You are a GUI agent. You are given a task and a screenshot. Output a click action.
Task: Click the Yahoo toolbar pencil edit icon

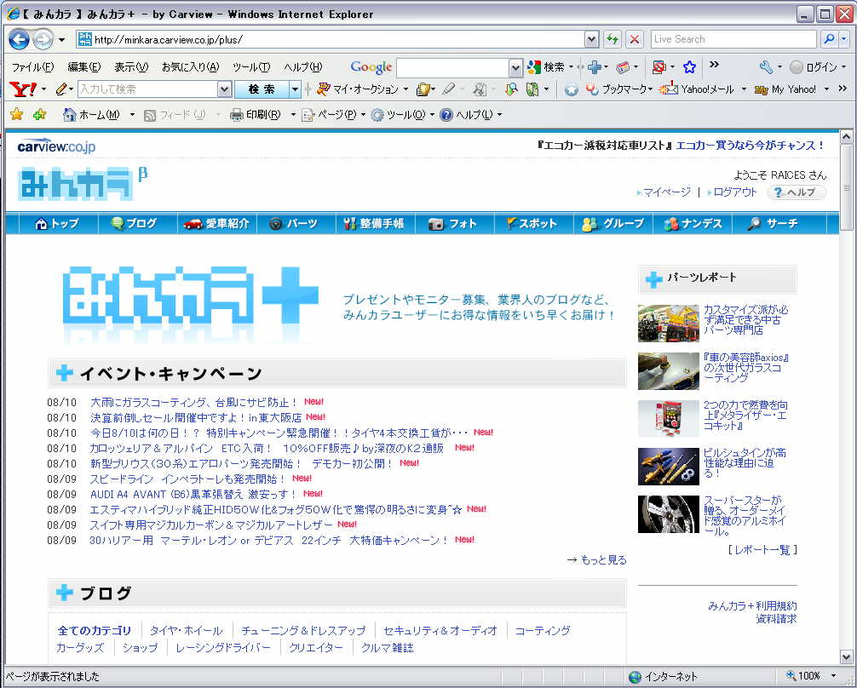coord(61,89)
